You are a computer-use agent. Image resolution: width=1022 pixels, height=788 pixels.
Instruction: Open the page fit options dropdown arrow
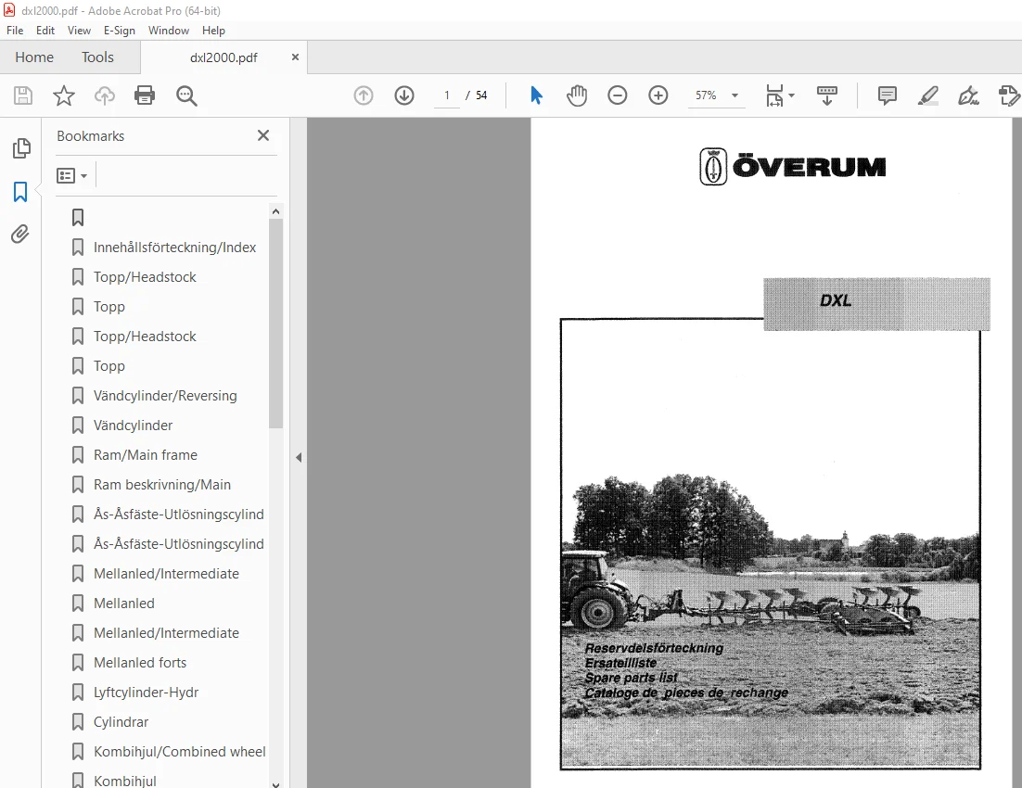[791, 95]
